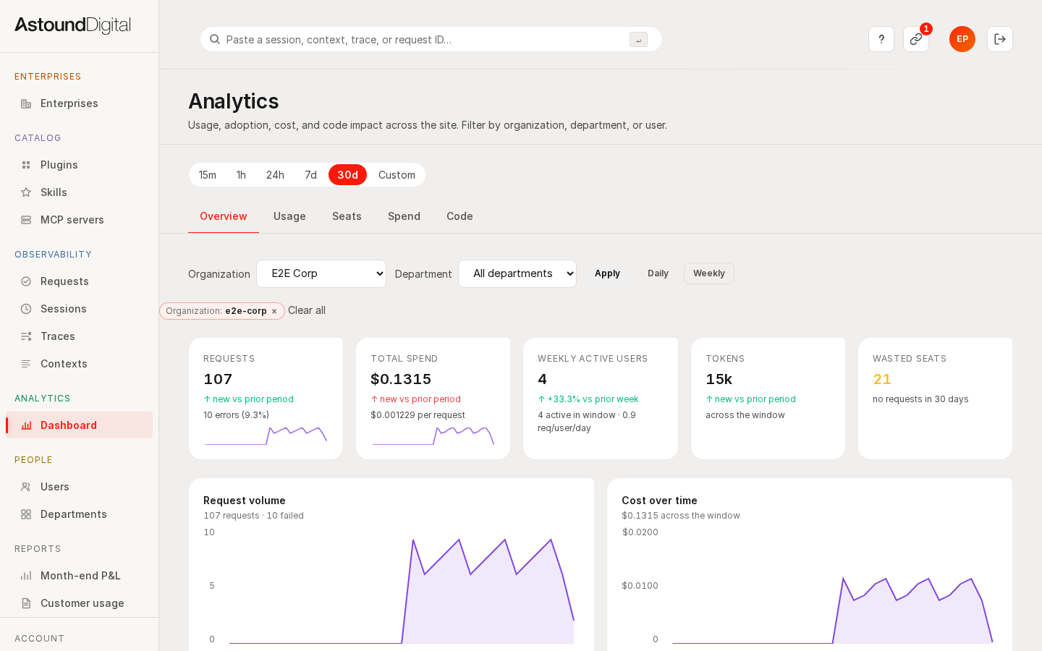Open Customer usage document icon
The width and height of the screenshot is (1042, 651).
26,603
